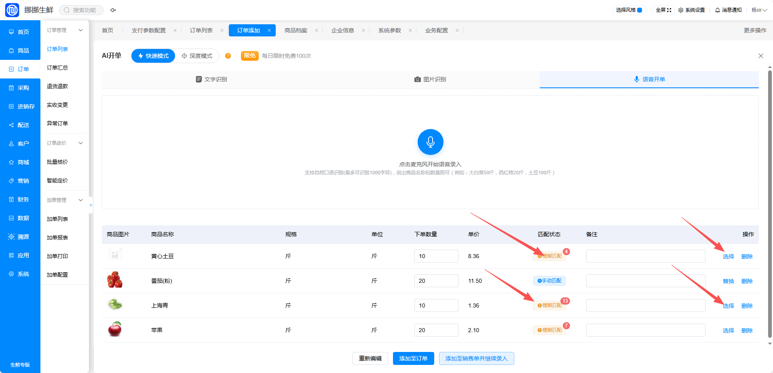Viewport: 773px width, 373px height.
Task: Collapse the submenu with the double-chevron handle
Action: point(91,205)
